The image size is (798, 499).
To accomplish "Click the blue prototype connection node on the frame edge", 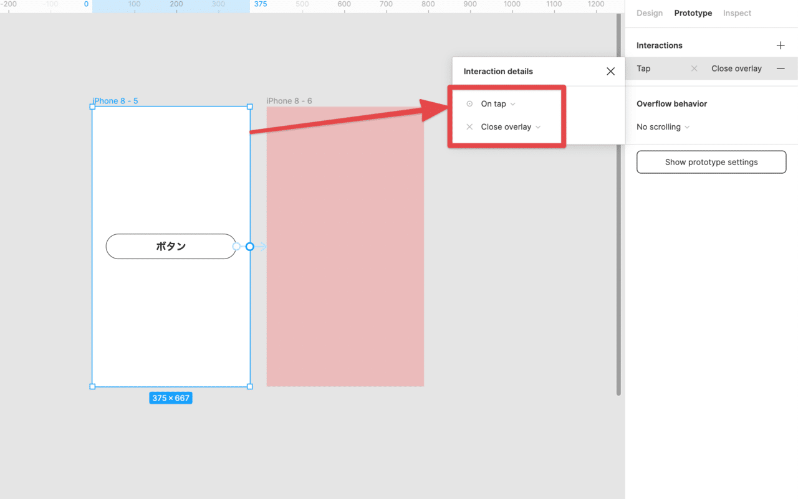I will [x=249, y=247].
